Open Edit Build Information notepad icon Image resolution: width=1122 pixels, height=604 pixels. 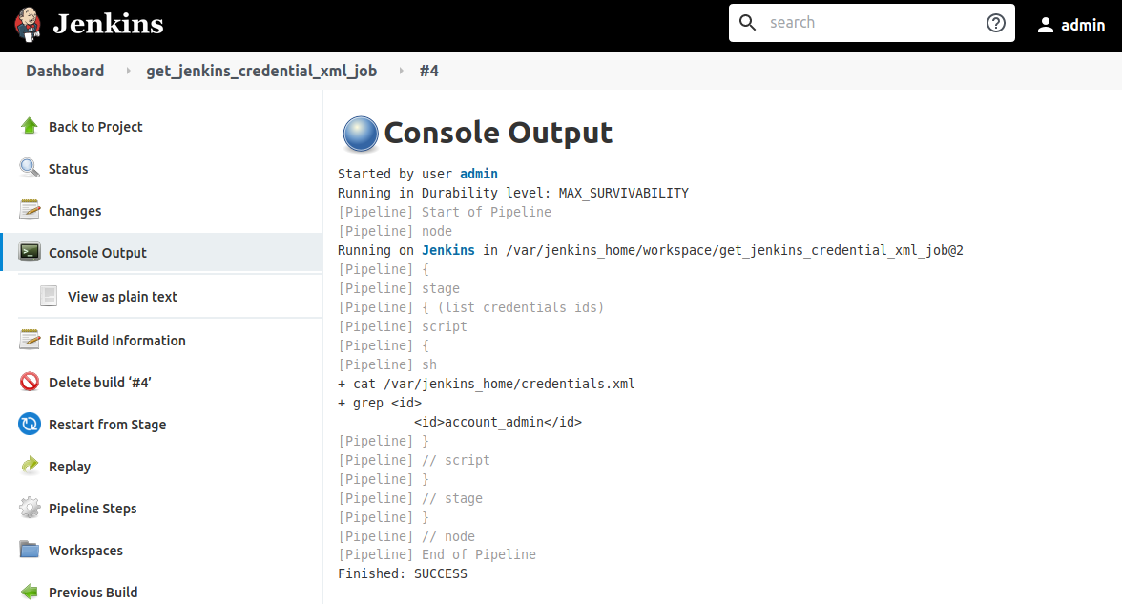click(29, 340)
